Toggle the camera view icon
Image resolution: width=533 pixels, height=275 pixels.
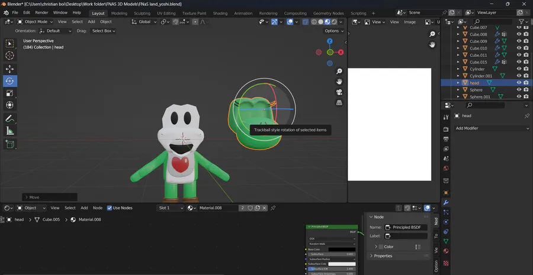point(339,92)
